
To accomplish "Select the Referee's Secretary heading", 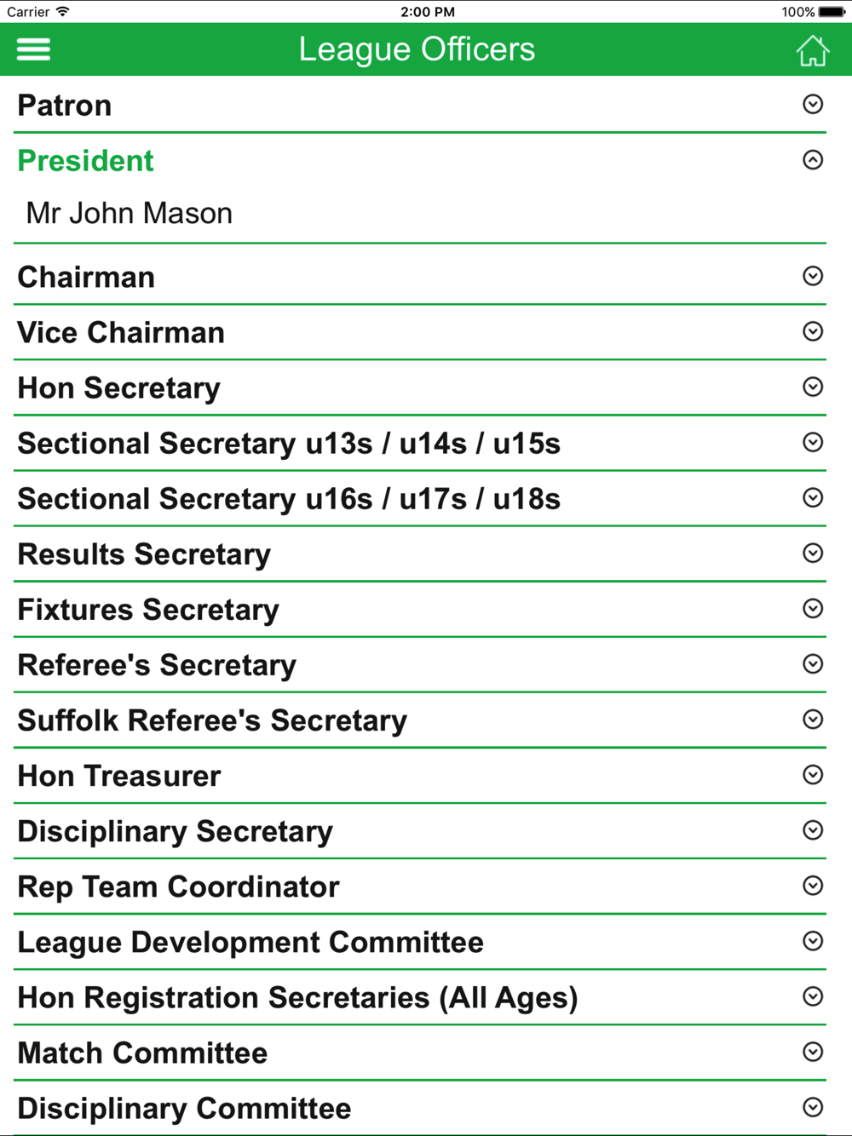I will (157, 665).
